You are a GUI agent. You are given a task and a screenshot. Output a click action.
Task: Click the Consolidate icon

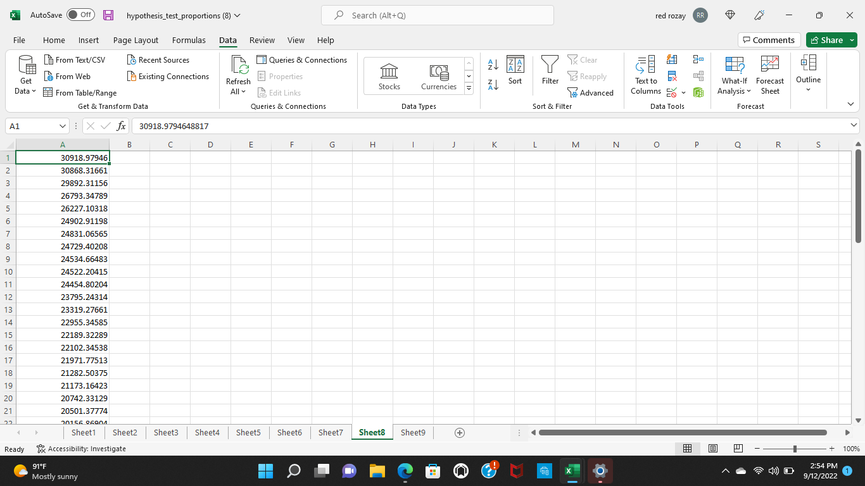[698, 59]
